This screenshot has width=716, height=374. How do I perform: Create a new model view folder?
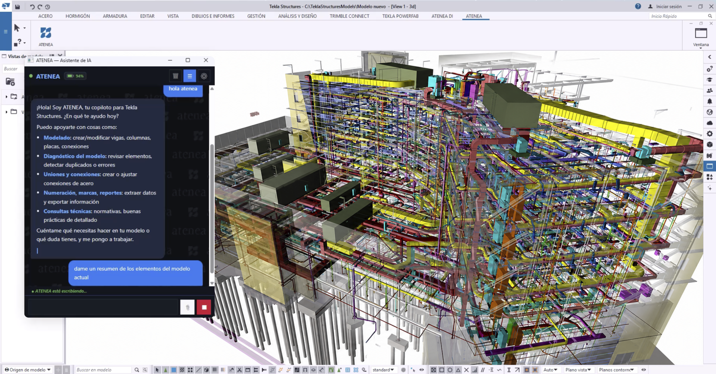point(10,82)
